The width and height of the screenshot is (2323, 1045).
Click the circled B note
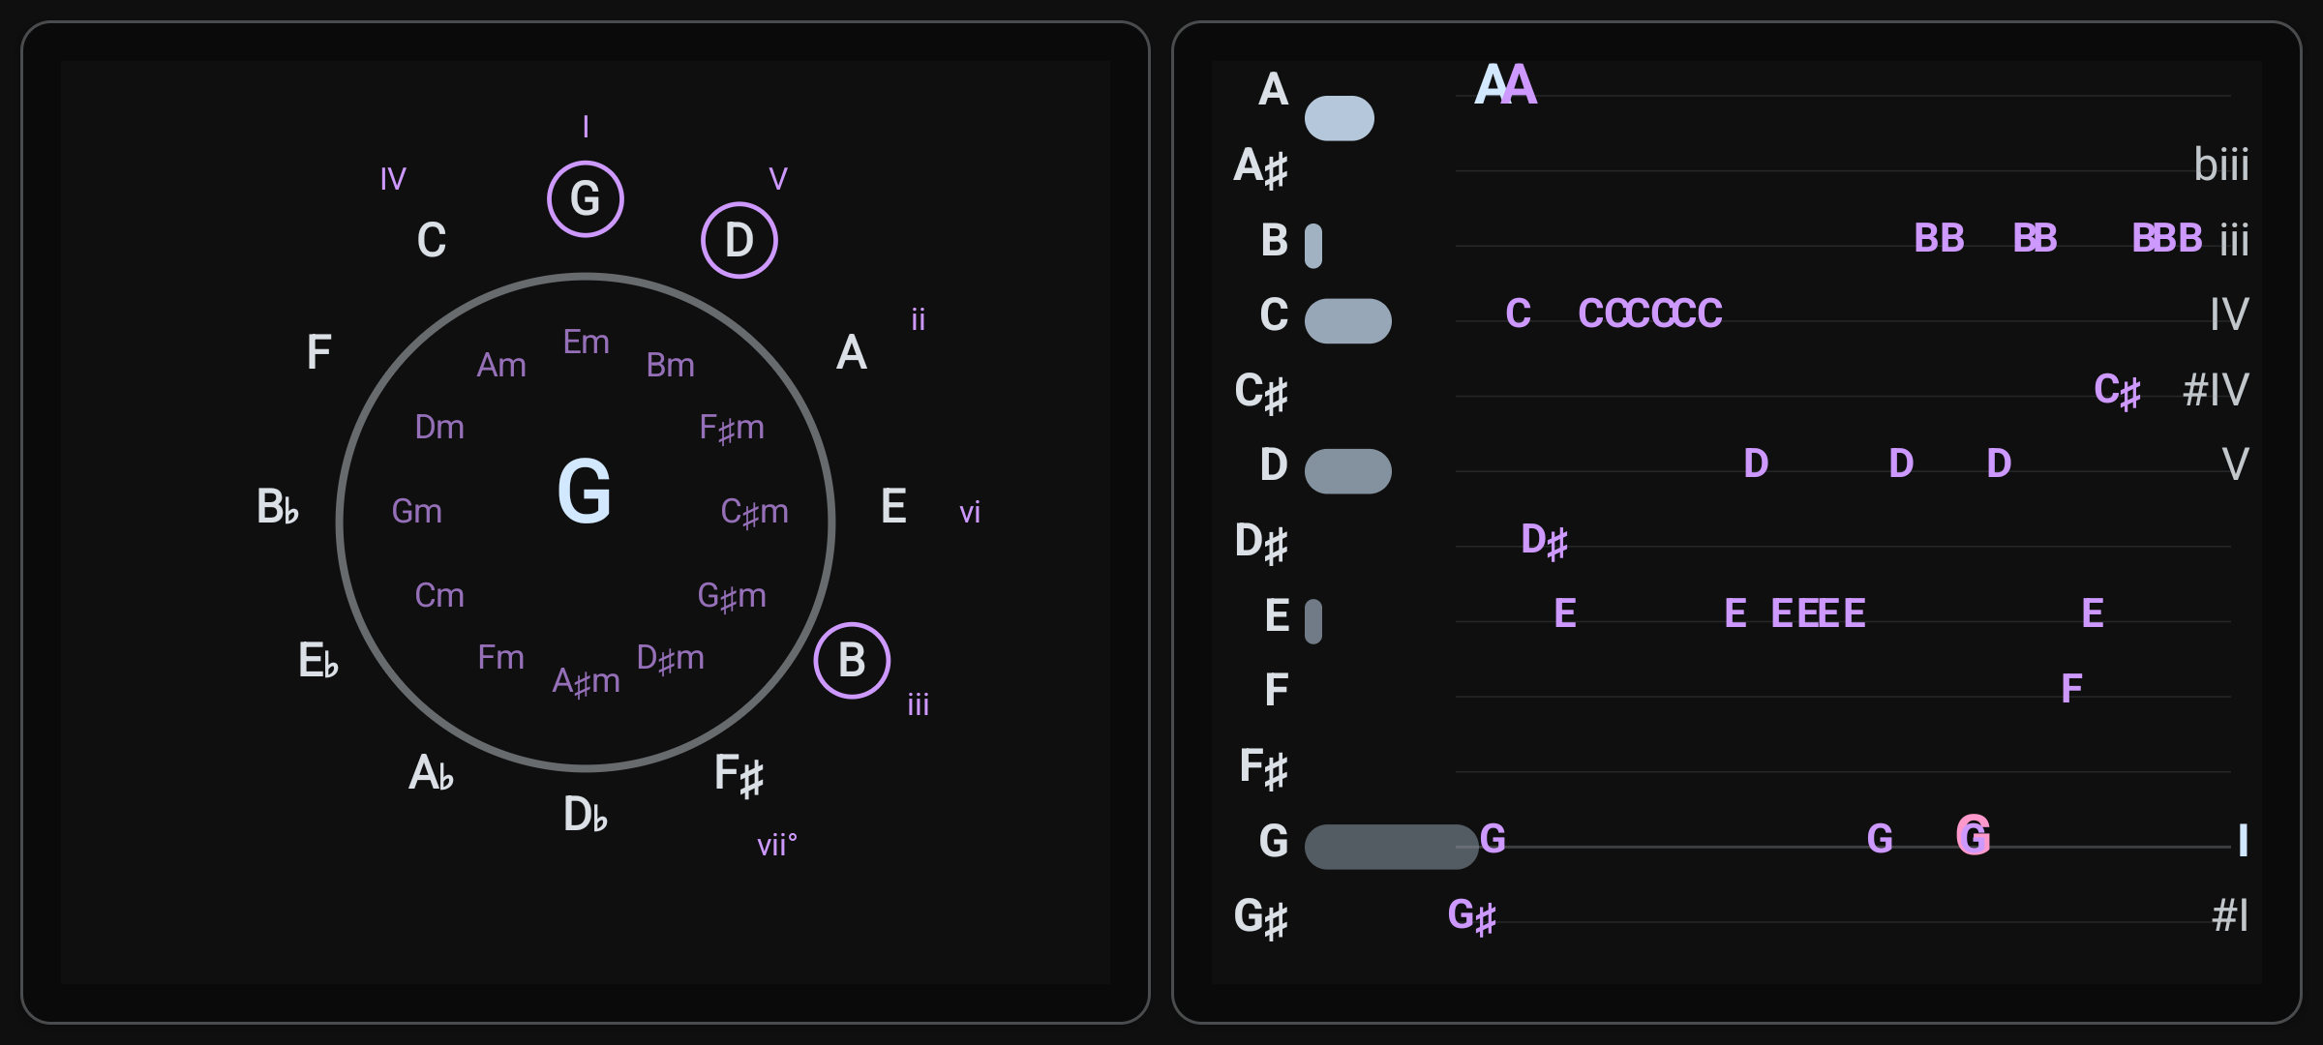click(851, 661)
